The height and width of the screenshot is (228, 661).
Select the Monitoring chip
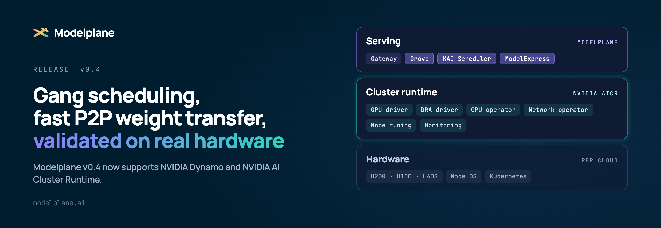coord(443,125)
